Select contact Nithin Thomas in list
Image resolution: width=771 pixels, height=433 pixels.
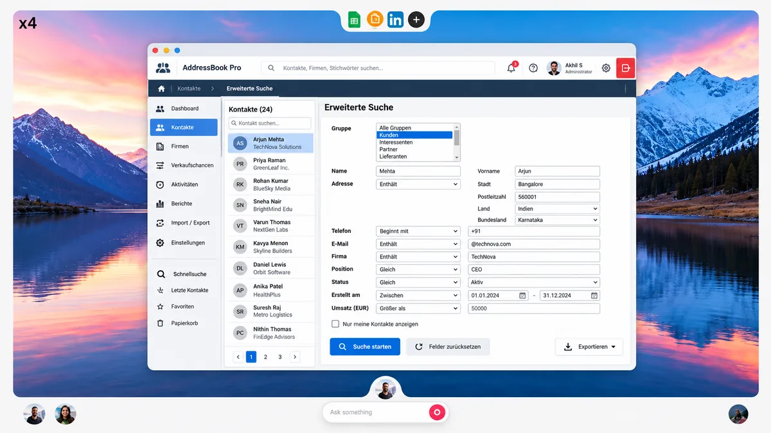point(270,333)
